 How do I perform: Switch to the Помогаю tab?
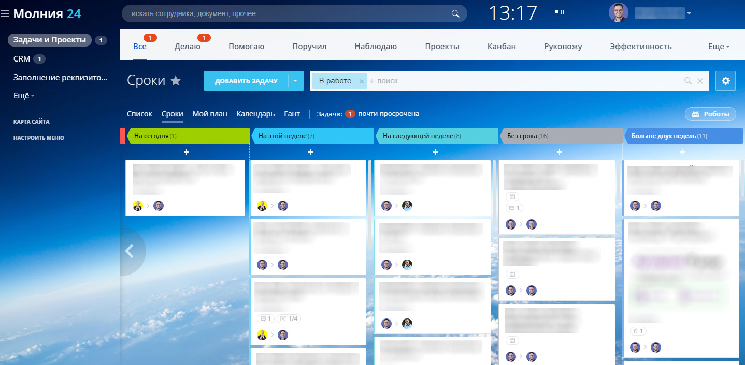(247, 47)
